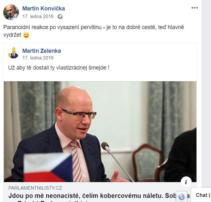
Task: Click the public audience globe icon
Action: (60, 17)
